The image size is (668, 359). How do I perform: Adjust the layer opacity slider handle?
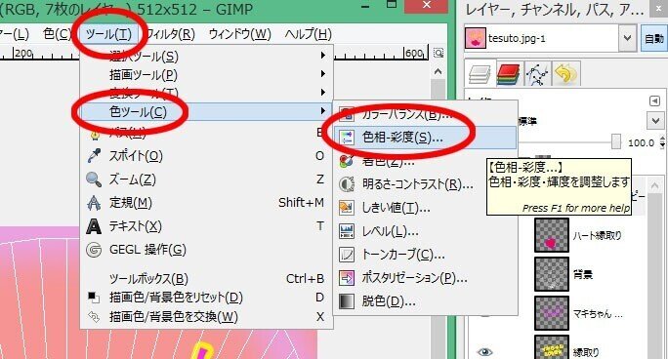[616, 141]
